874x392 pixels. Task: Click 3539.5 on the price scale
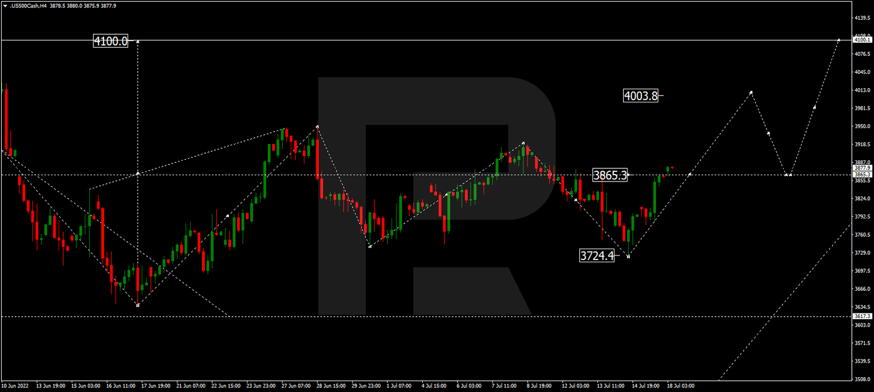pos(862,361)
